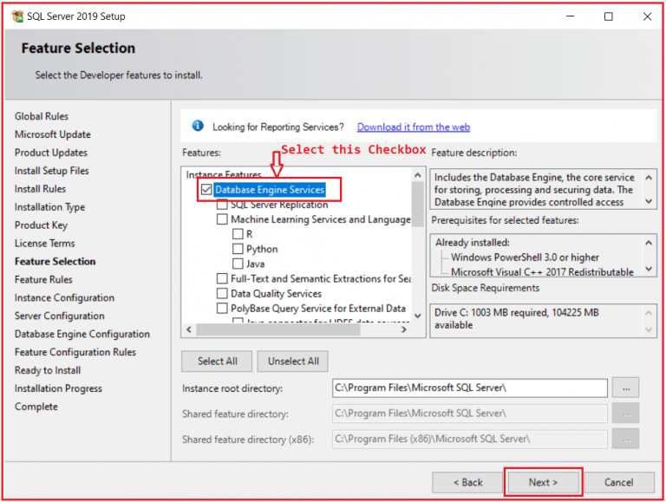Check the R language checkbox
Viewport: 666px width, 502px height.
[238, 234]
